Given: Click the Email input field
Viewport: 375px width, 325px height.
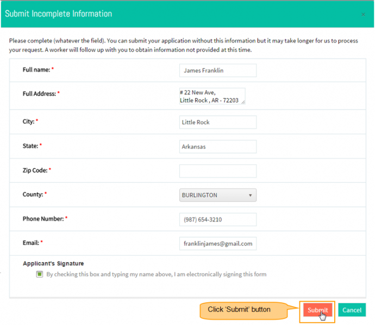Looking at the screenshot, I should [x=217, y=244].
